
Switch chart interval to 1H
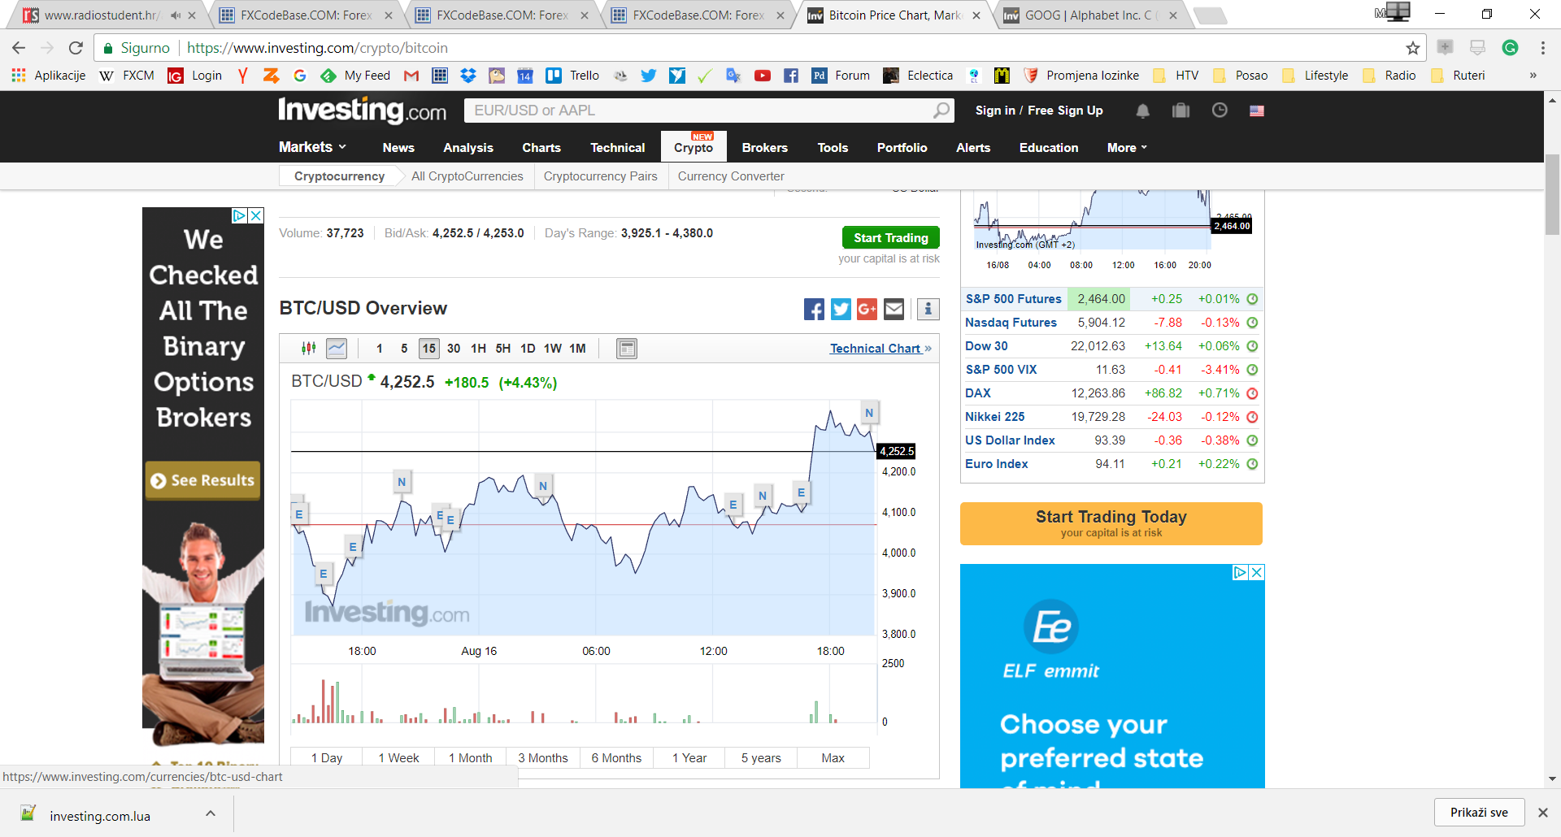478,349
